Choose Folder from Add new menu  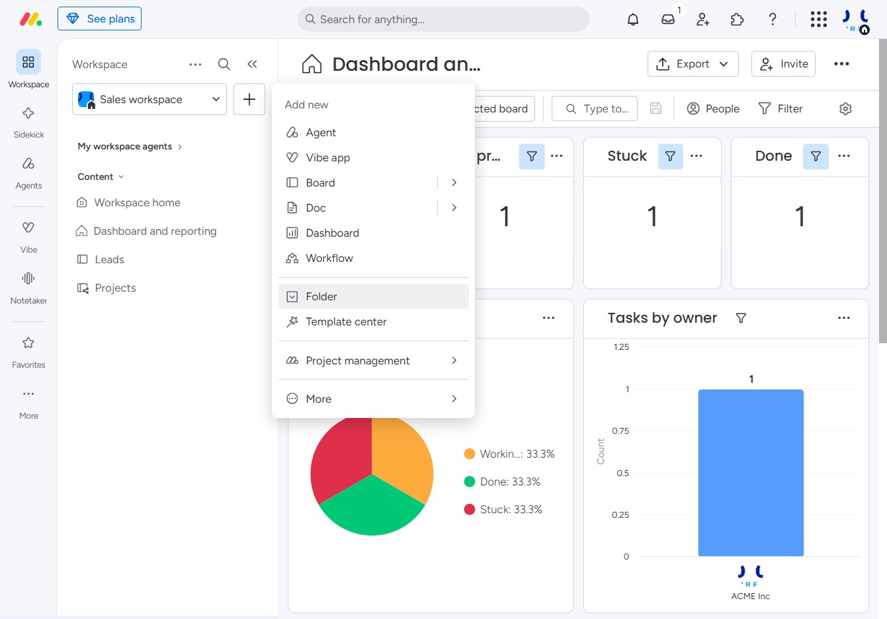point(373,296)
